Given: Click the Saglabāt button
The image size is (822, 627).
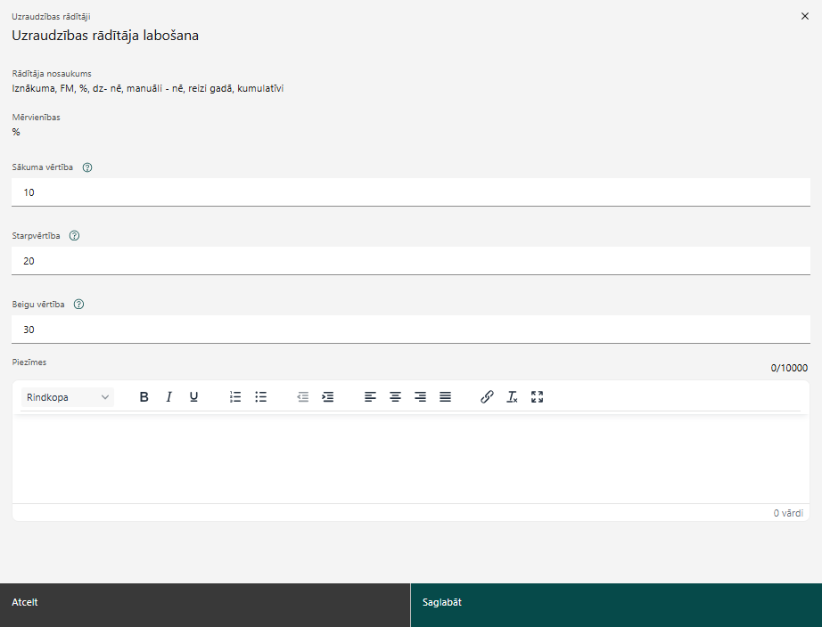Looking at the screenshot, I should 617,605.
